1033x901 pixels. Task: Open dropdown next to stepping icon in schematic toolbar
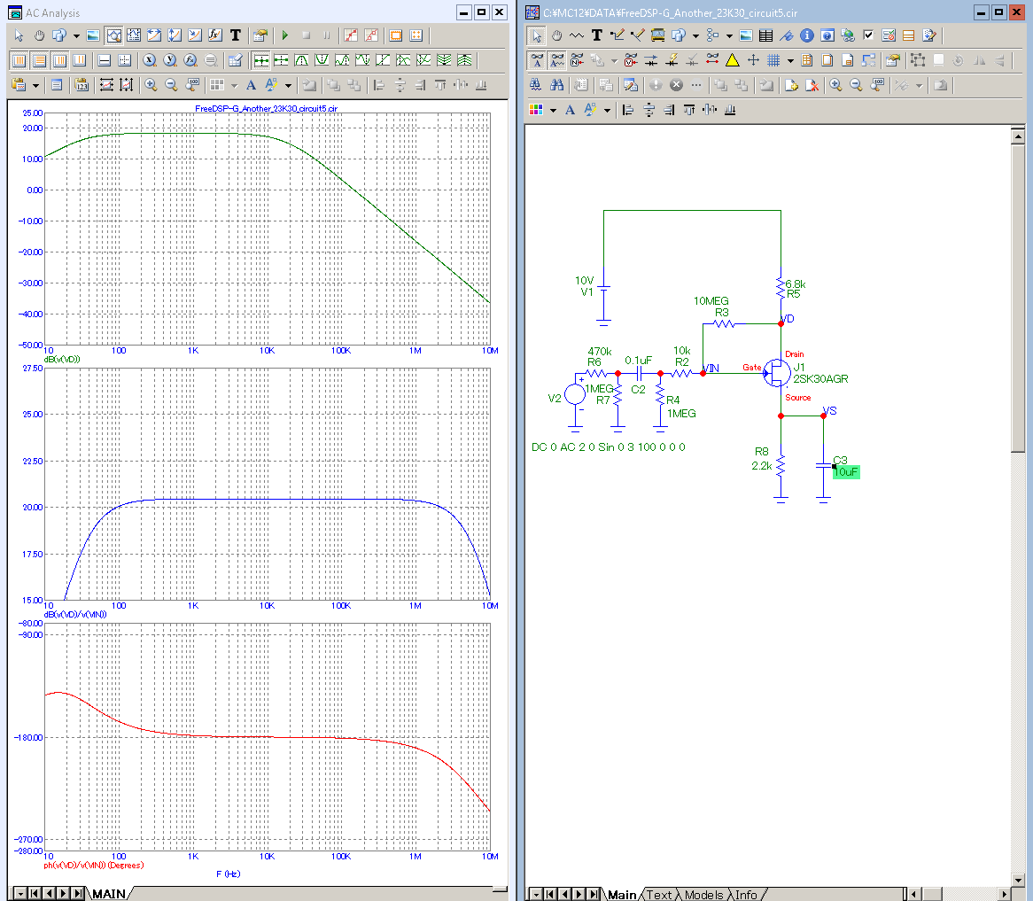tap(695, 35)
